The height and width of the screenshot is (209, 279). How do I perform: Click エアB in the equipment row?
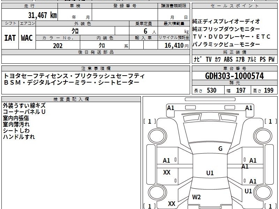240,59
